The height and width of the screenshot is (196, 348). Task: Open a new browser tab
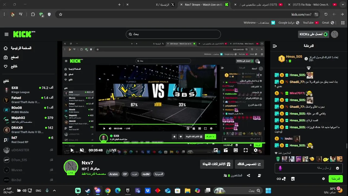coord(119,5)
